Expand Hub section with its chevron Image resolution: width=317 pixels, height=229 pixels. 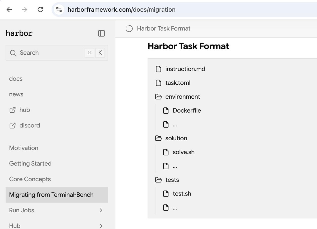pos(101,226)
